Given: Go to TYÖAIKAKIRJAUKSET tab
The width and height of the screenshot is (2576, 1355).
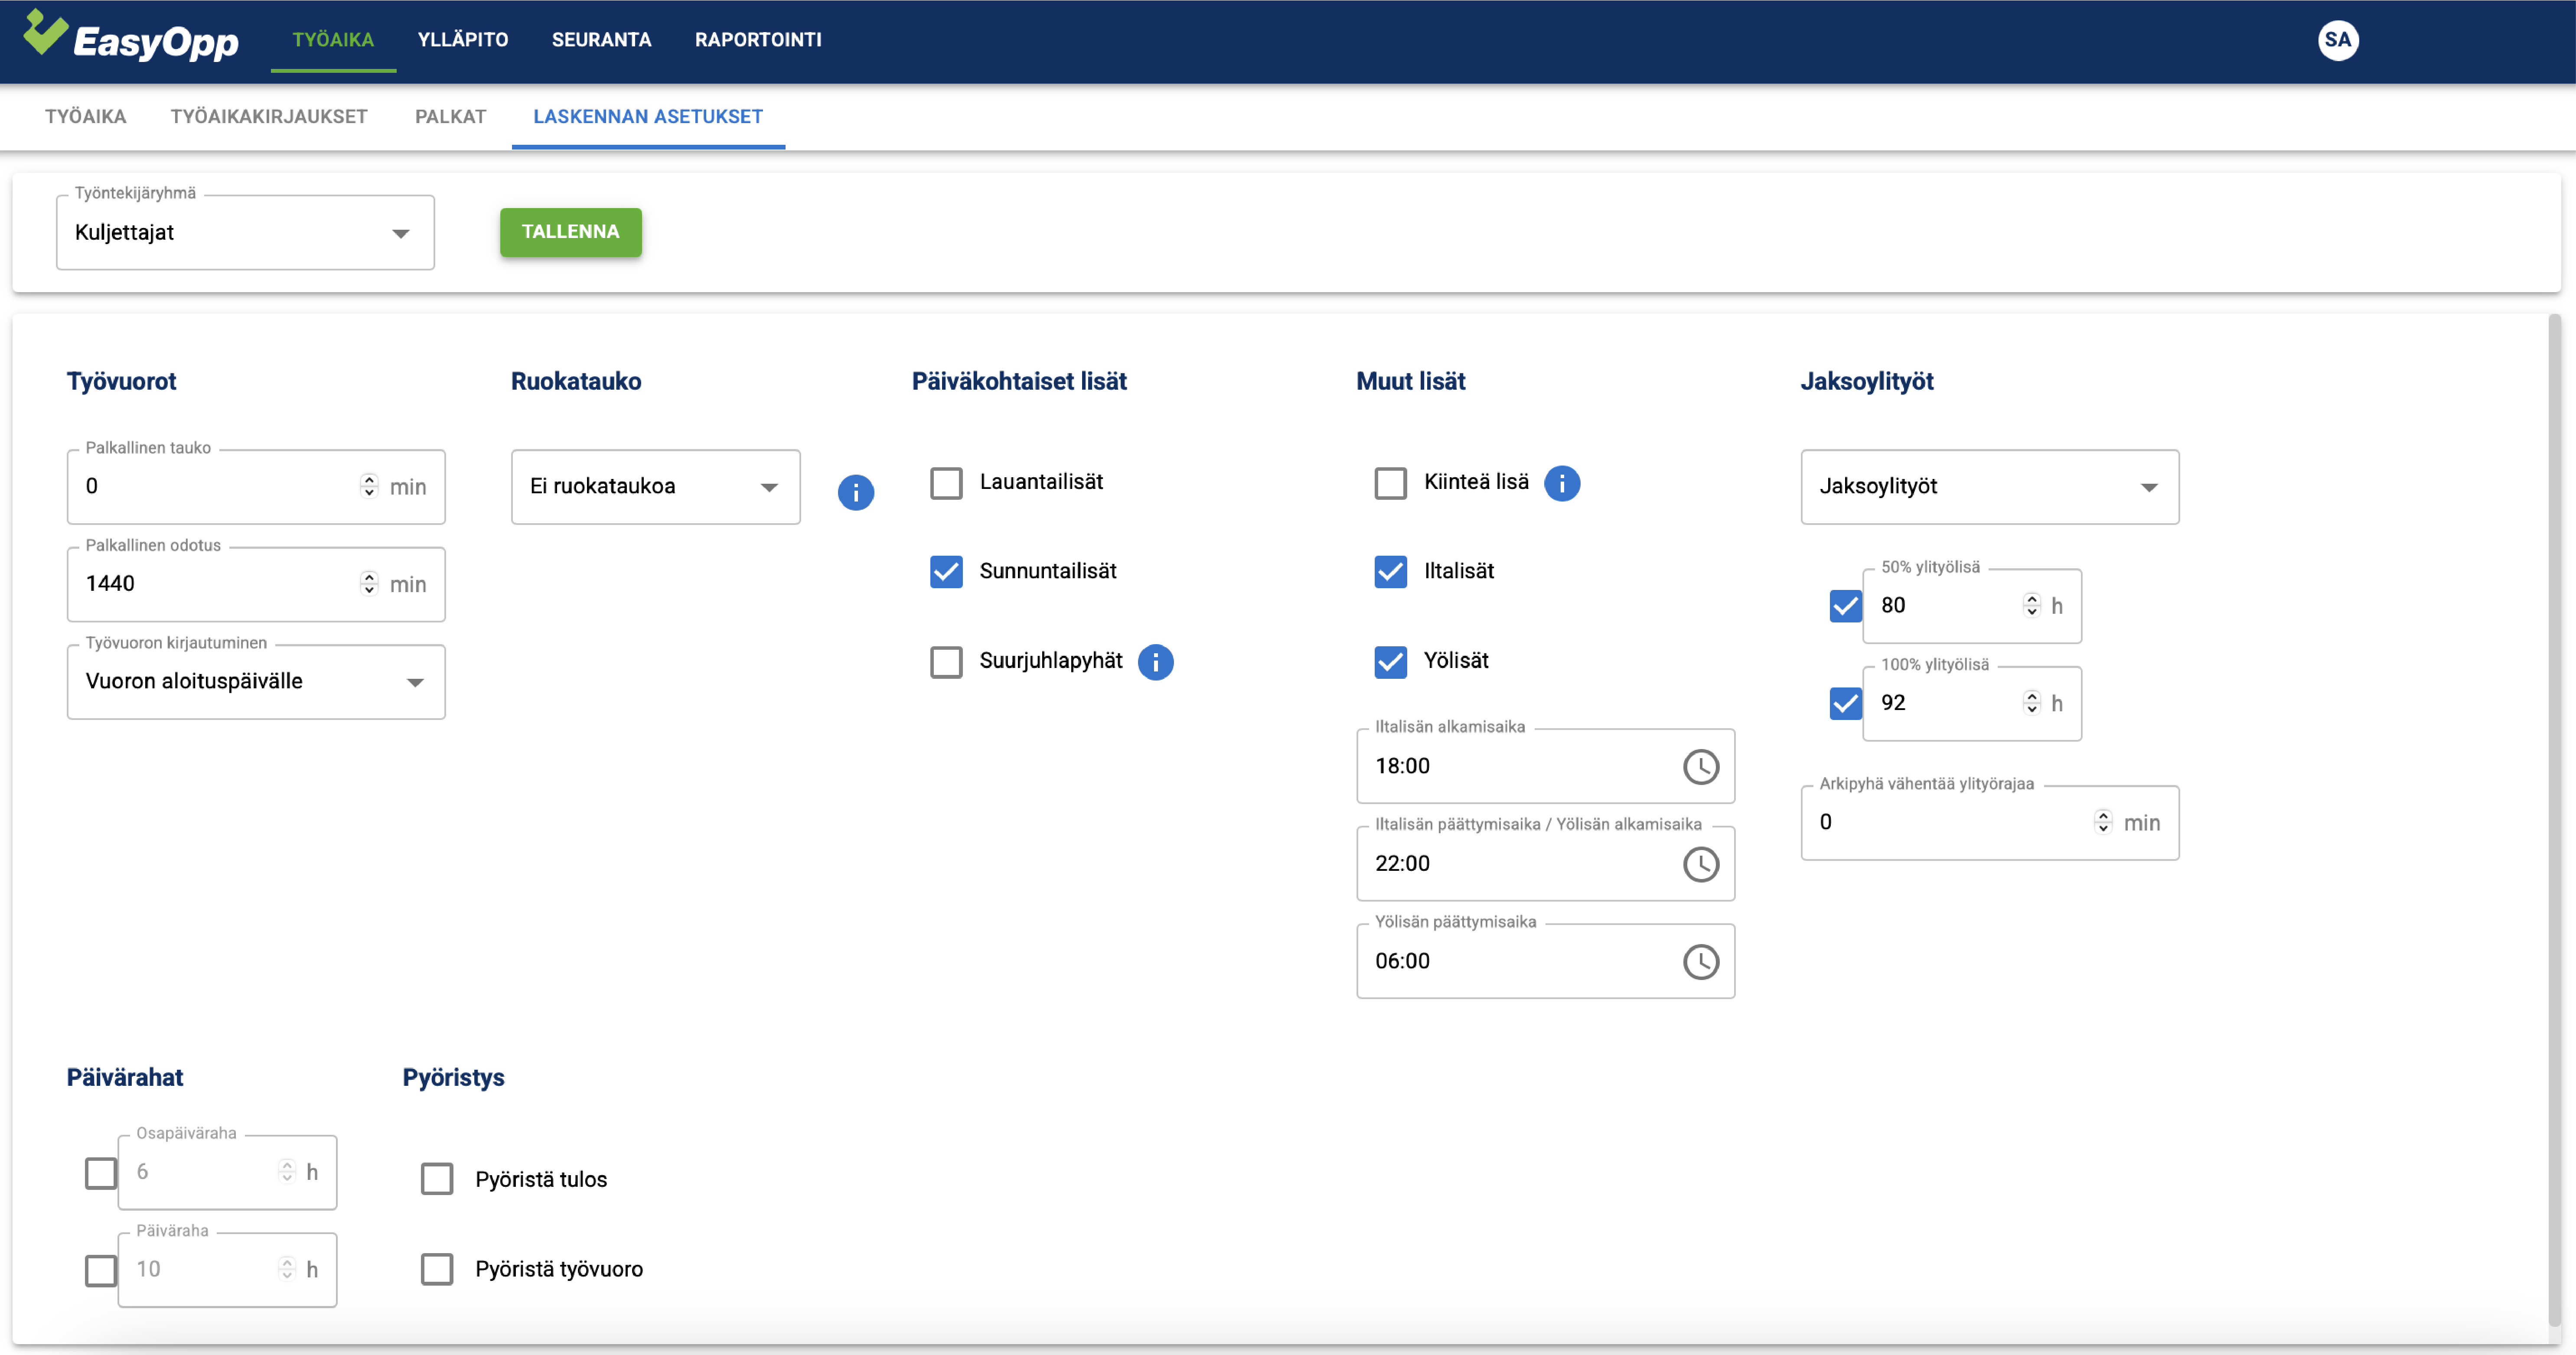Looking at the screenshot, I should [x=268, y=117].
